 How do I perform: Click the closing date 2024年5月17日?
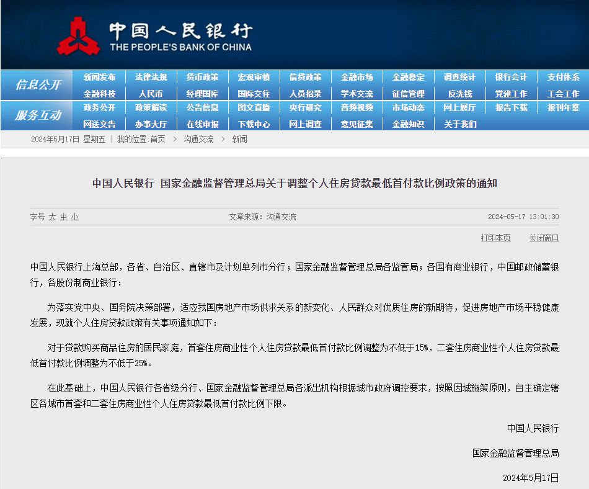pos(531,478)
